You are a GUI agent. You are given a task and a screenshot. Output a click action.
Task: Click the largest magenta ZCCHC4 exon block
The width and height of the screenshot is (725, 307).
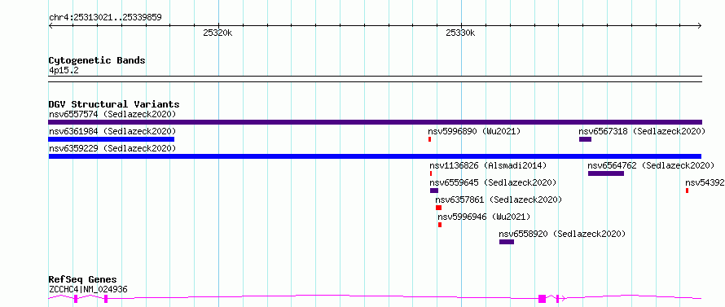(x=542, y=299)
